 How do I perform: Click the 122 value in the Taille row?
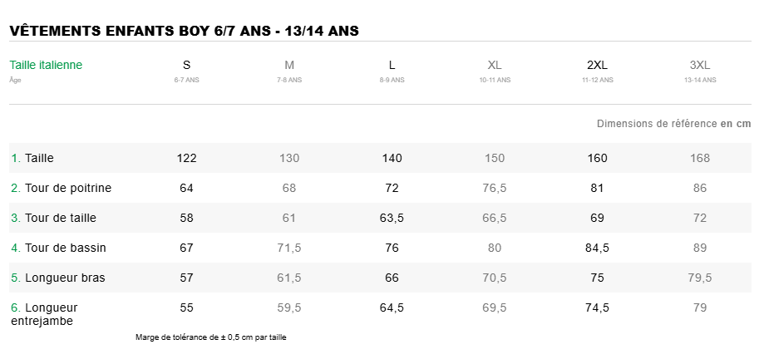[x=186, y=158]
